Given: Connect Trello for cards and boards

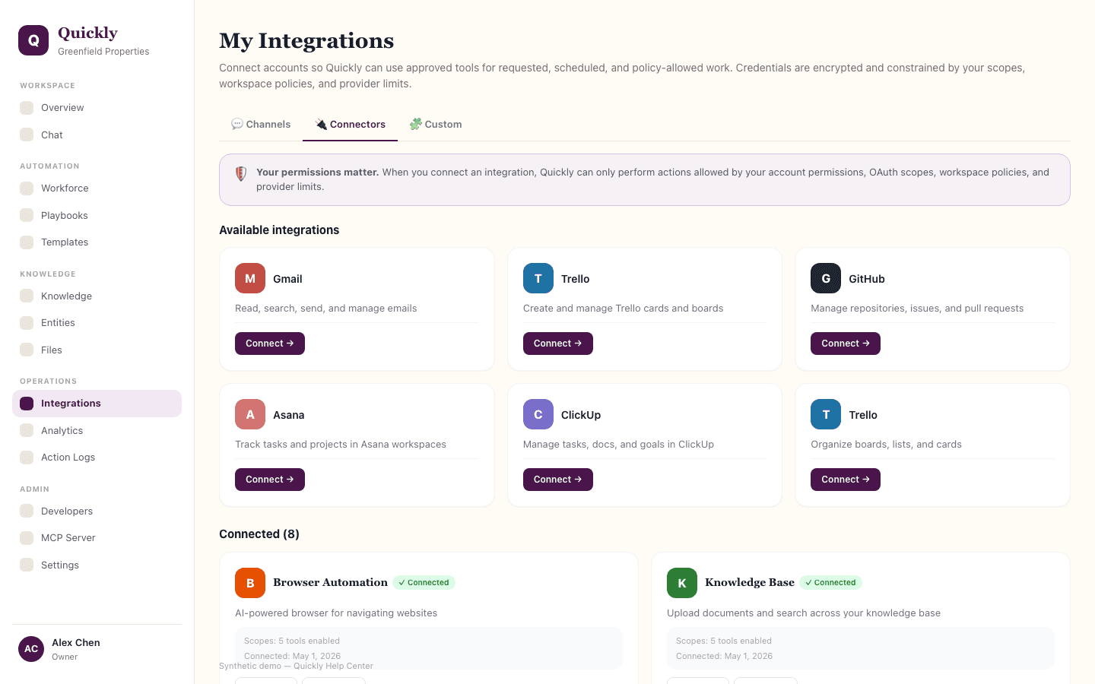Looking at the screenshot, I should point(558,344).
